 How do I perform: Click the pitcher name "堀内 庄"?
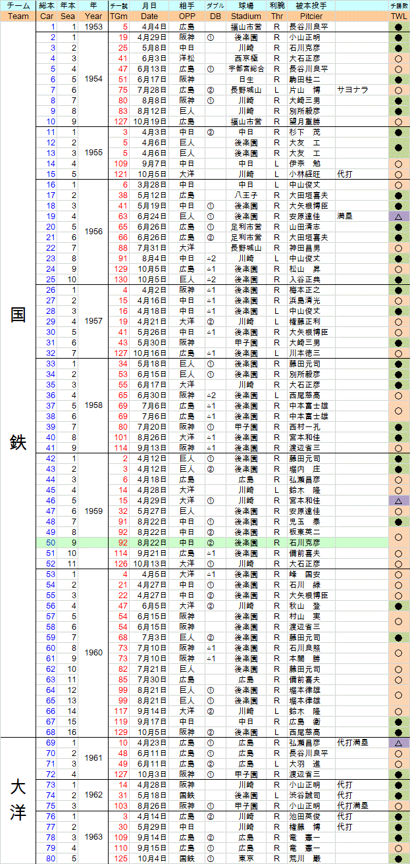pyautogui.click(x=305, y=469)
